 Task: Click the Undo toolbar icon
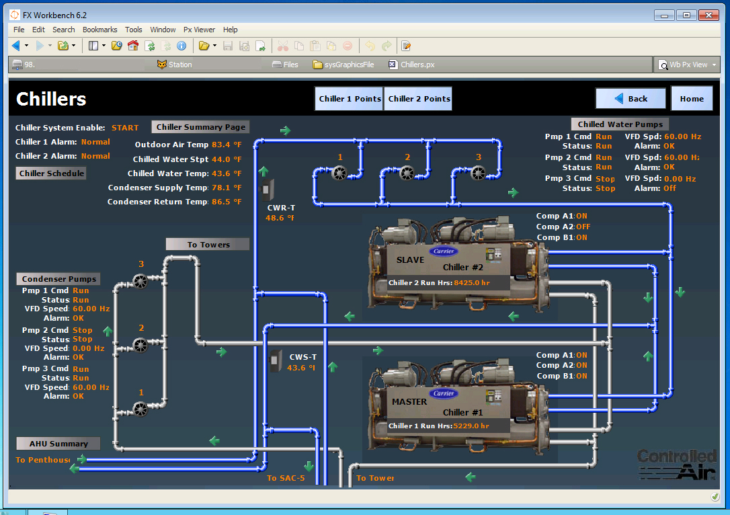point(370,46)
